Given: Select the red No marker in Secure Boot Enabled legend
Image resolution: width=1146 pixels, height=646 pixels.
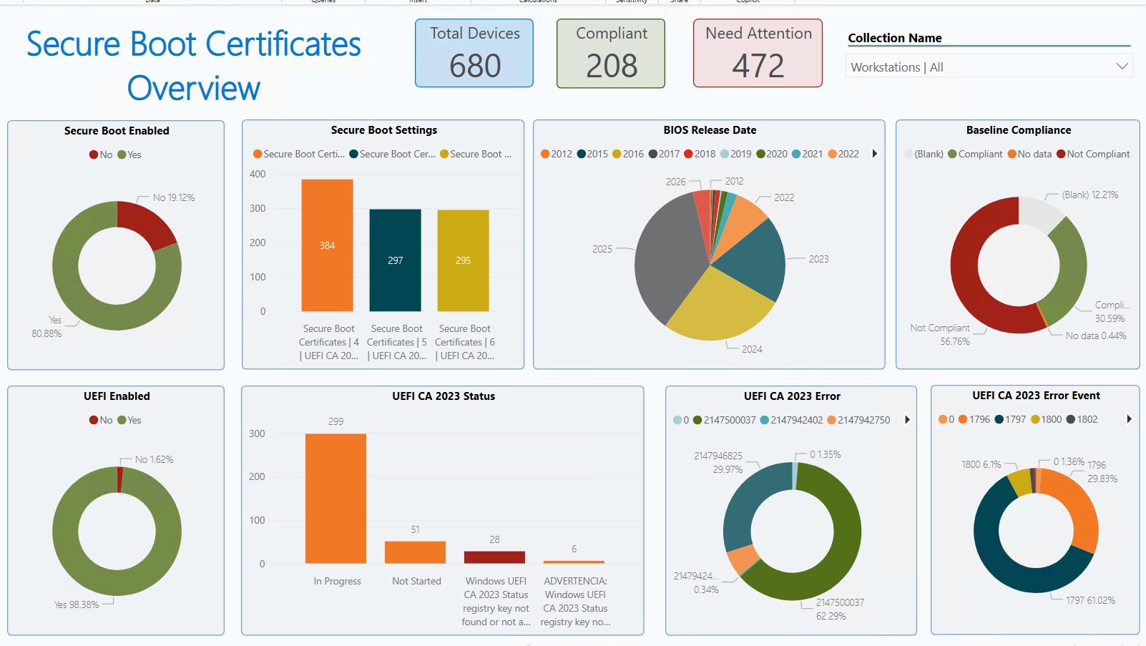Looking at the screenshot, I should (x=94, y=155).
